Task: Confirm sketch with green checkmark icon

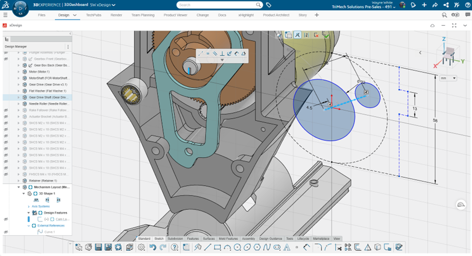Action: pos(326,35)
